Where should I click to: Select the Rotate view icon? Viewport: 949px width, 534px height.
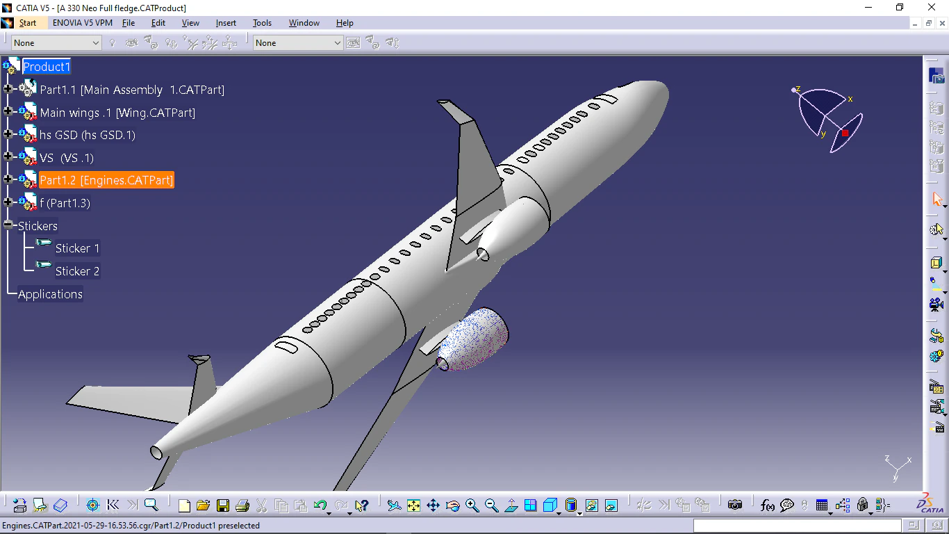pyautogui.click(x=453, y=505)
